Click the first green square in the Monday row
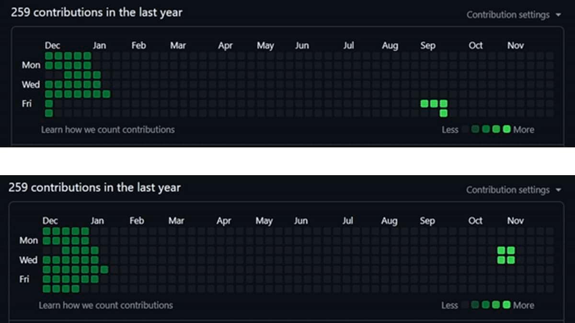The image size is (575, 323). (48, 65)
